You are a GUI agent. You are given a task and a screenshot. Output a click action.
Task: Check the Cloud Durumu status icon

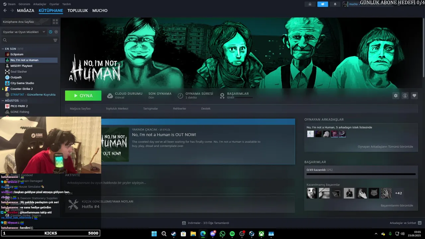coord(110,96)
